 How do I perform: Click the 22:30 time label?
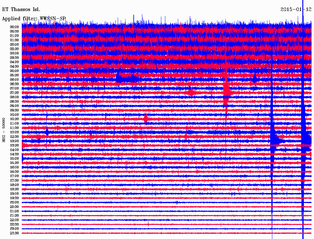click(x=14, y=224)
